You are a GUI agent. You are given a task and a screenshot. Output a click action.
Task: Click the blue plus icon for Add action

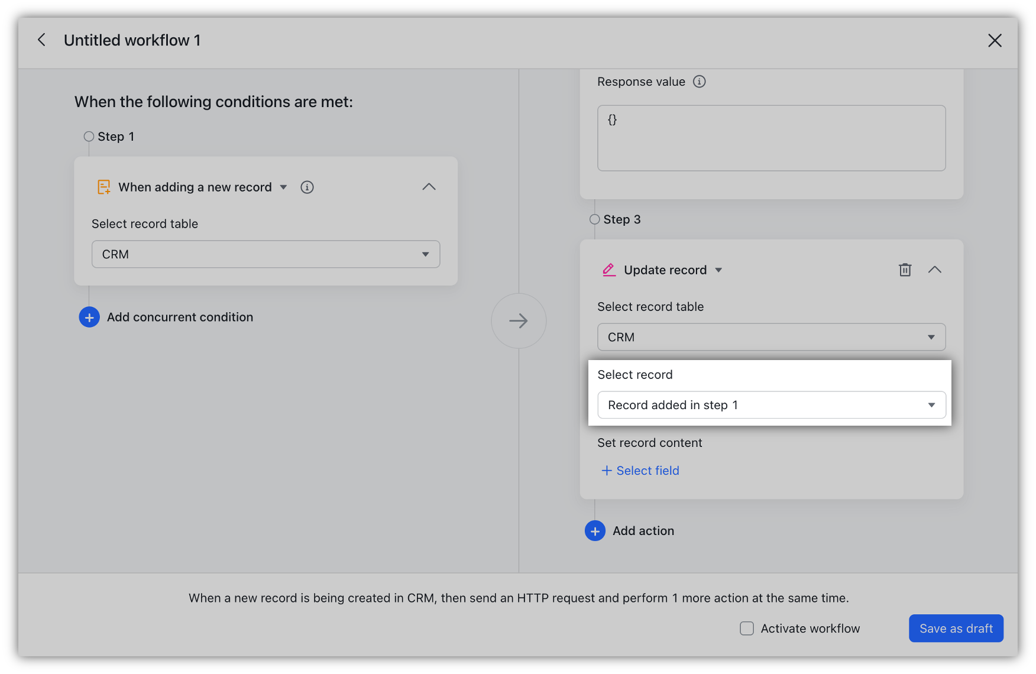(x=595, y=530)
